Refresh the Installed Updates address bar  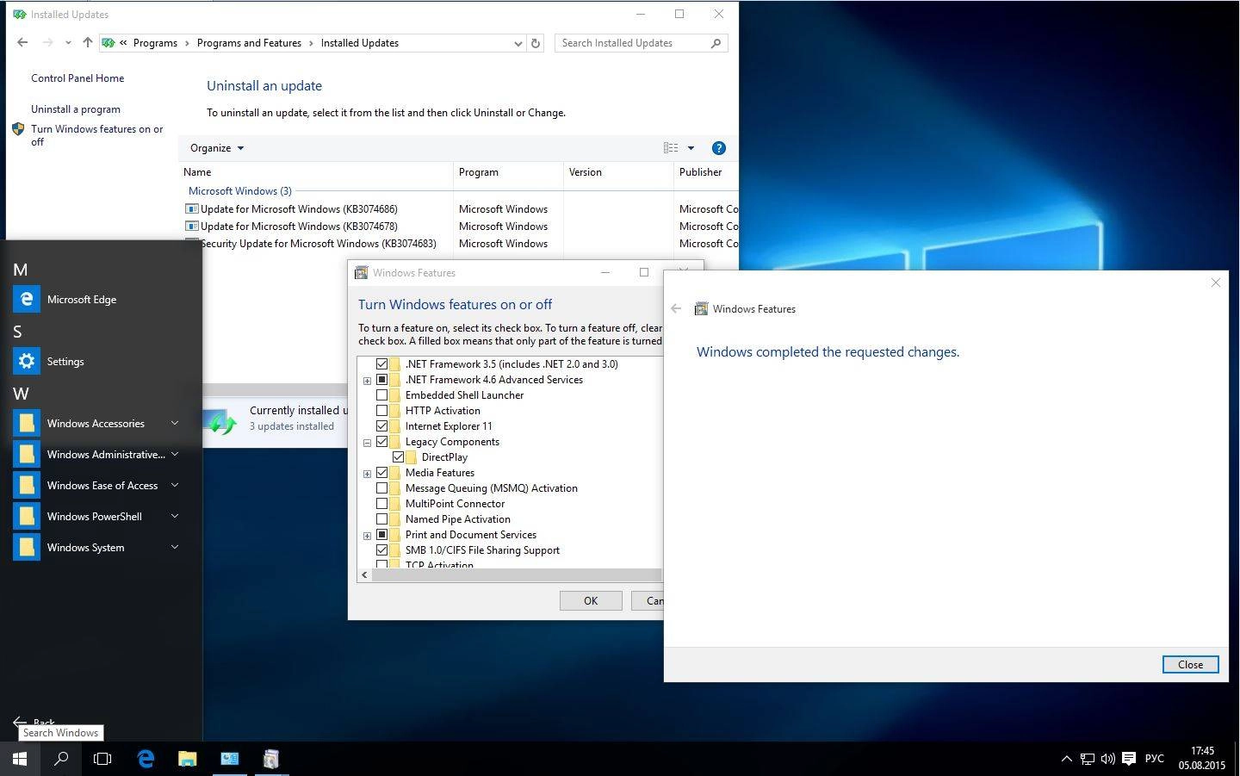[x=536, y=43]
